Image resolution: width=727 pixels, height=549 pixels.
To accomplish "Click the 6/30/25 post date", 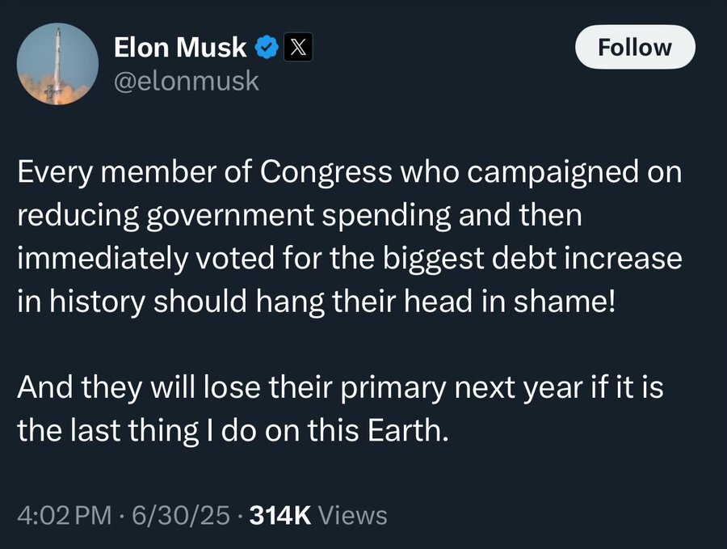I will click(x=181, y=515).
